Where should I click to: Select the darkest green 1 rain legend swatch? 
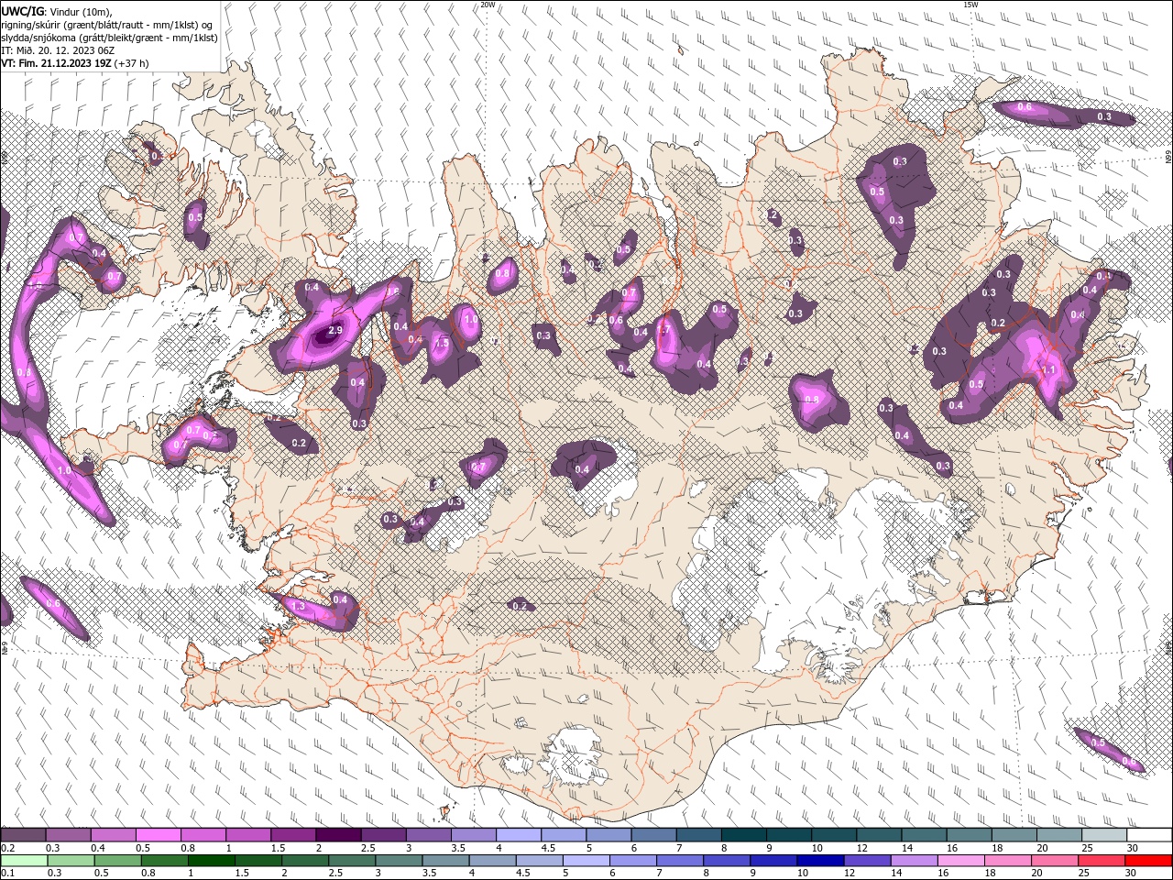tap(211, 860)
